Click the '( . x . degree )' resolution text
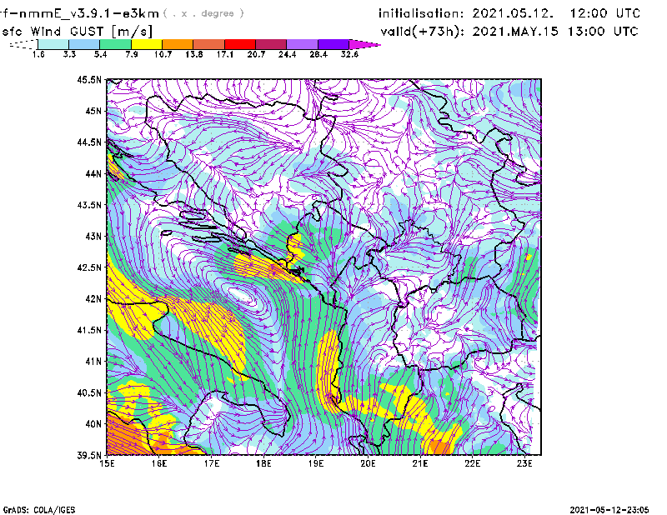 coord(203,13)
